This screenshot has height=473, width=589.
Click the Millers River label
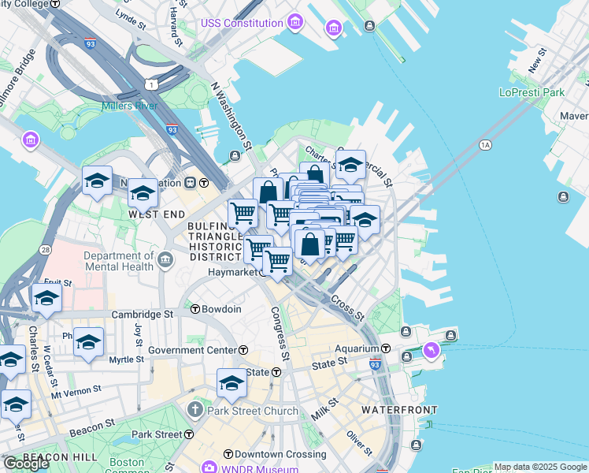130,106
